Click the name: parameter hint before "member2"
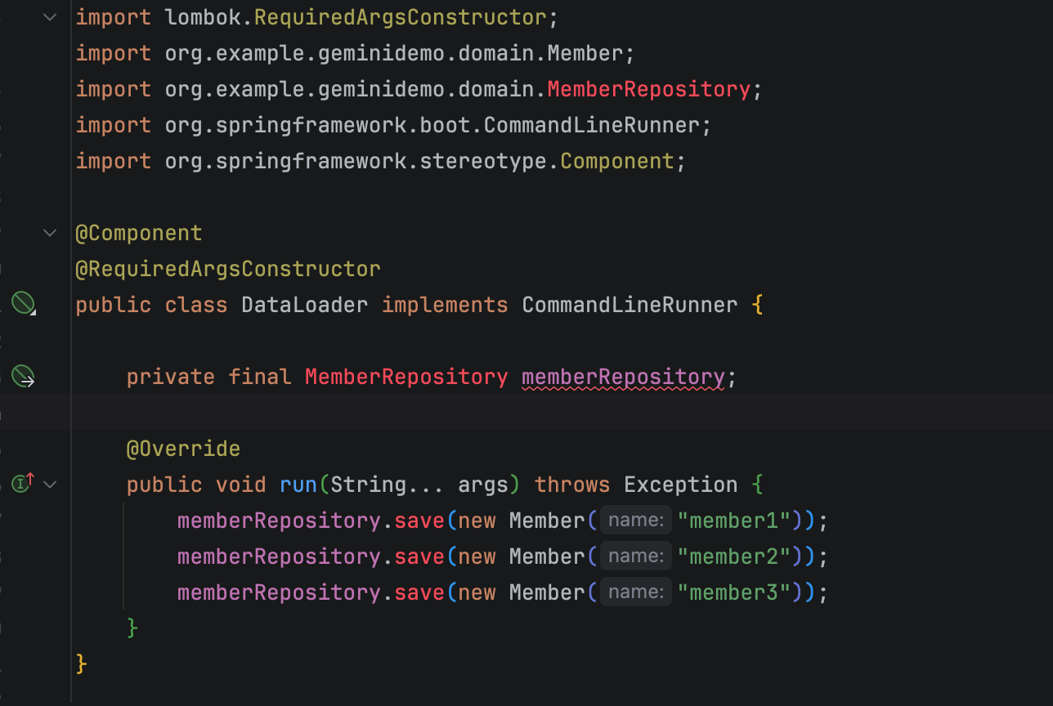This screenshot has height=706, width=1053. pos(636,556)
